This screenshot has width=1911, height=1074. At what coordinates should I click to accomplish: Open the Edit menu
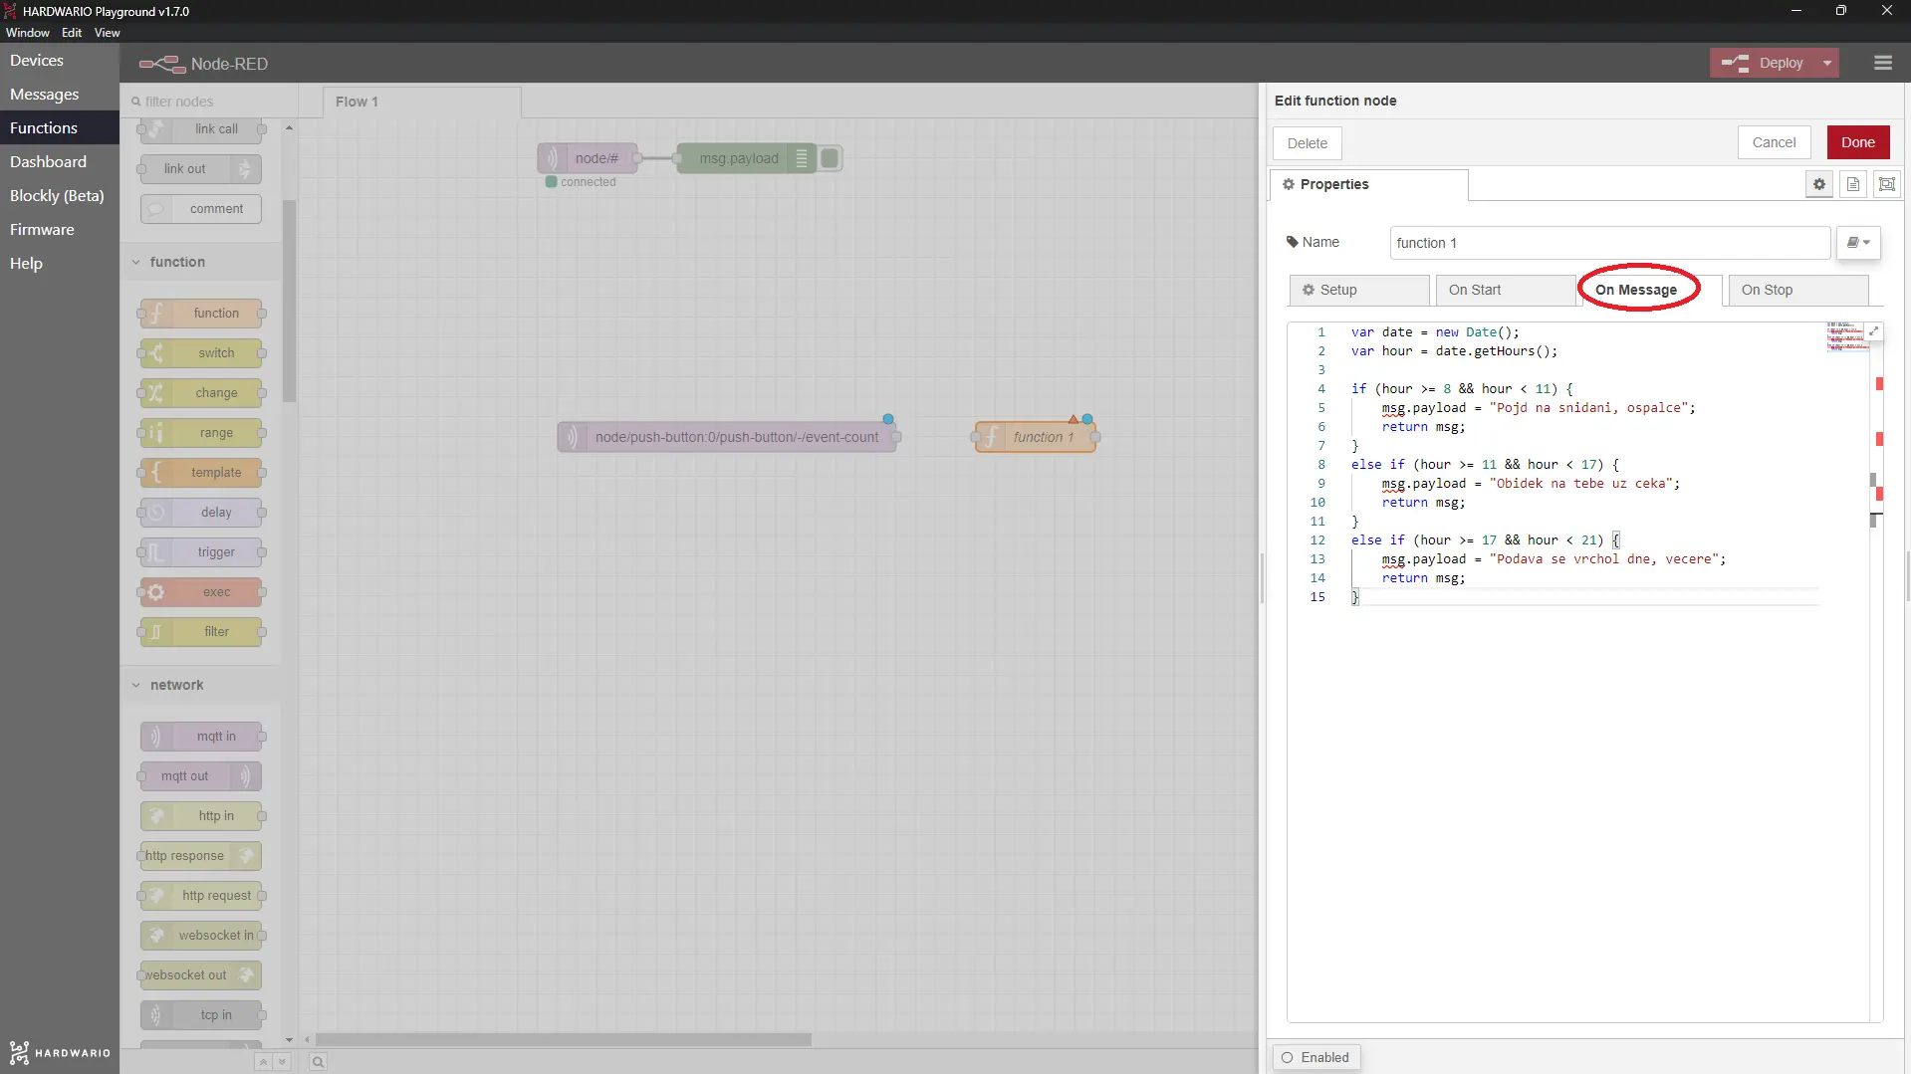point(72,33)
